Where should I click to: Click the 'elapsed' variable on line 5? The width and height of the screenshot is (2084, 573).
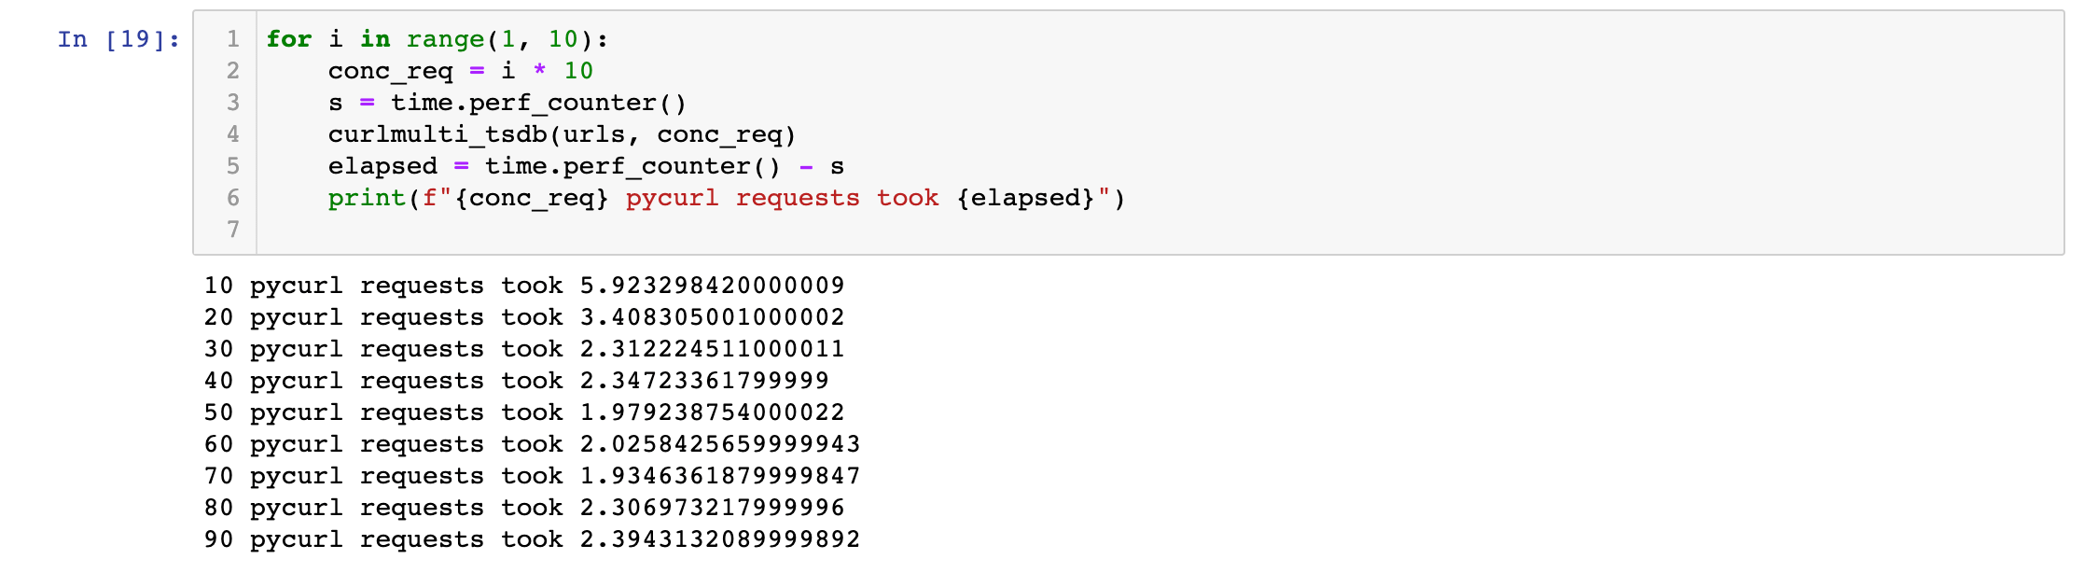click(x=382, y=166)
